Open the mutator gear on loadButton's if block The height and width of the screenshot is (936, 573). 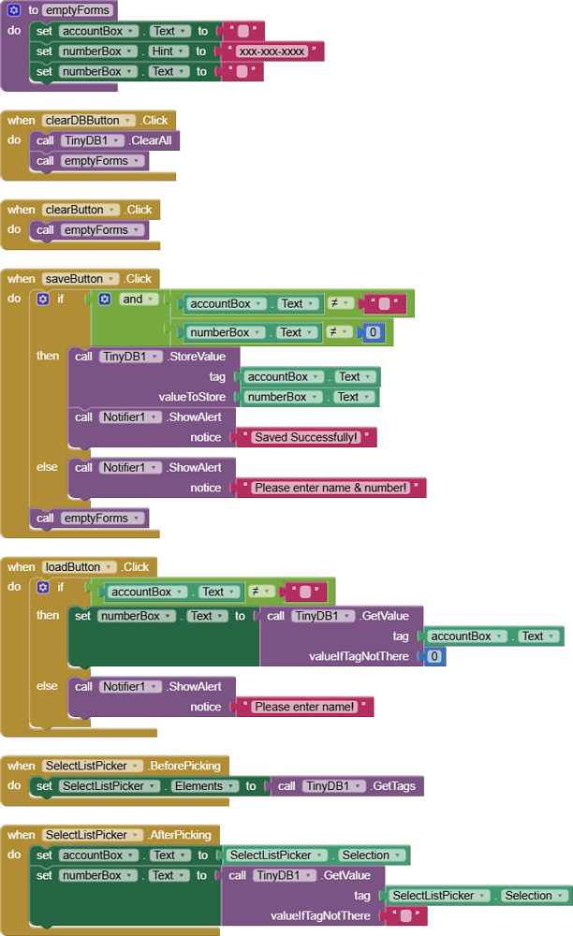point(42,587)
